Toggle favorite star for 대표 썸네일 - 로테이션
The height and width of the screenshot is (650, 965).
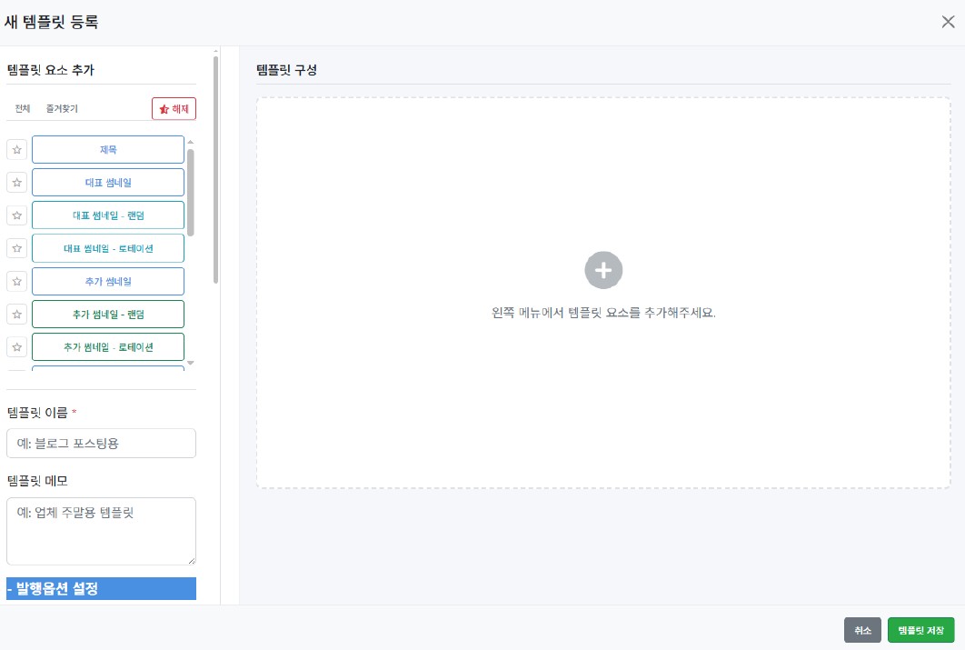tap(16, 249)
